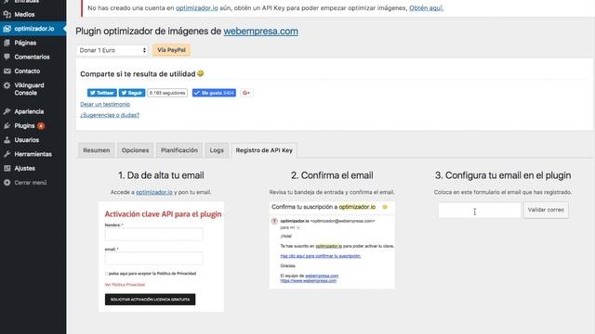The height and width of the screenshot is (334, 595).
Task: Switch to the Logs tab
Action: (217, 150)
